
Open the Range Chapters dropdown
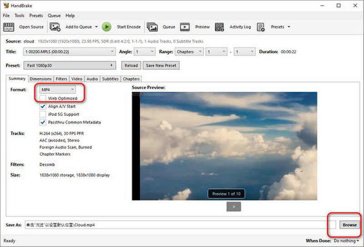[x=189, y=52]
